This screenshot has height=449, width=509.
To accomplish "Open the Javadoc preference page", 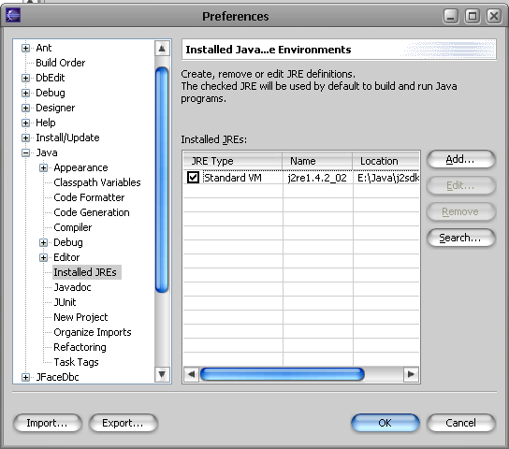I will pos(72,287).
